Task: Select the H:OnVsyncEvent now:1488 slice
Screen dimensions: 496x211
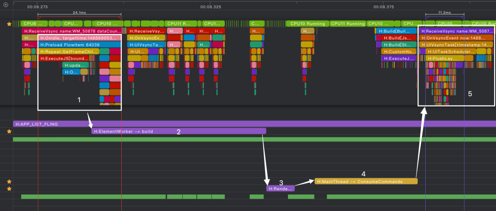Action: [x=457, y=38]
